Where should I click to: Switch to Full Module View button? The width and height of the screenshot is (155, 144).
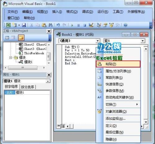pyautogui.click(x=63, y=126)
